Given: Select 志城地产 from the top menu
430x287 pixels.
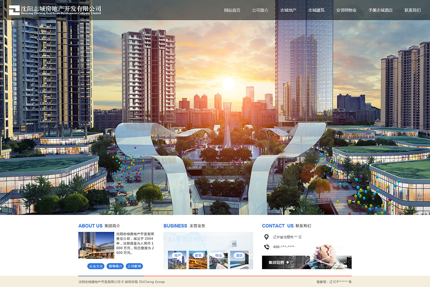Looking at the screenshot, I should [288, 10].
